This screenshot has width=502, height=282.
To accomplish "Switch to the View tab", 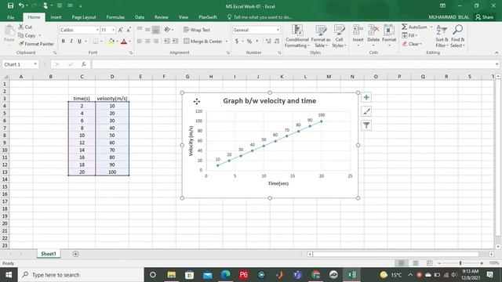I will (184, 17).
